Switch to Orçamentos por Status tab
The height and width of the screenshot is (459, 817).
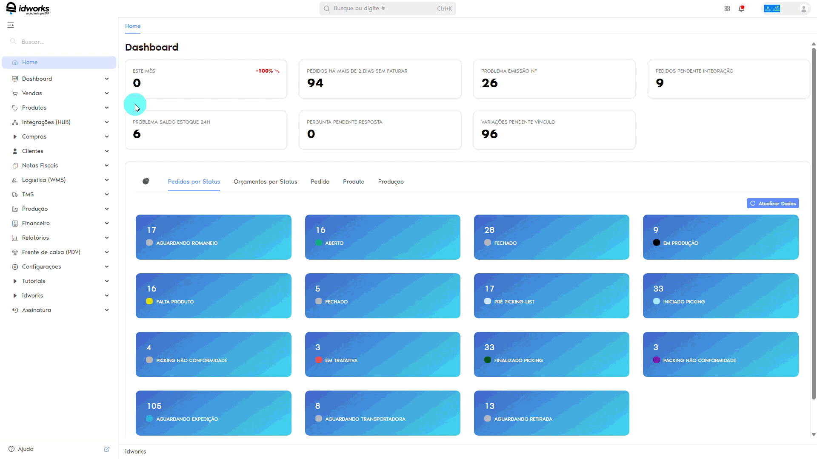click(265, 181)
